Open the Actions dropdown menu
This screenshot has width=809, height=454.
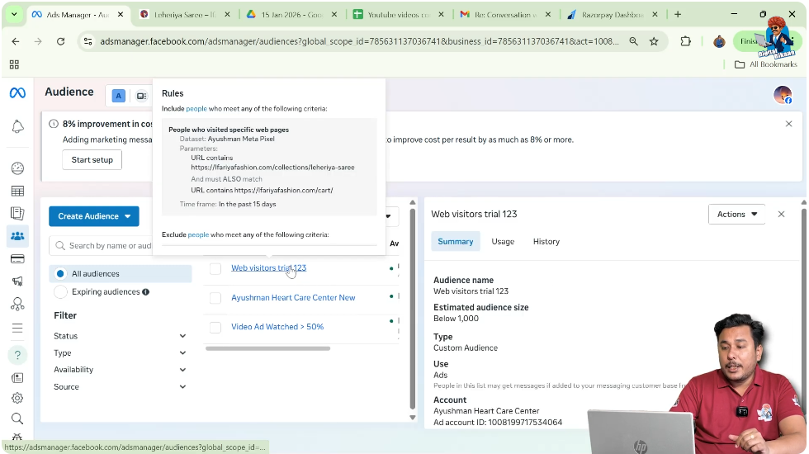coord(736,214)
